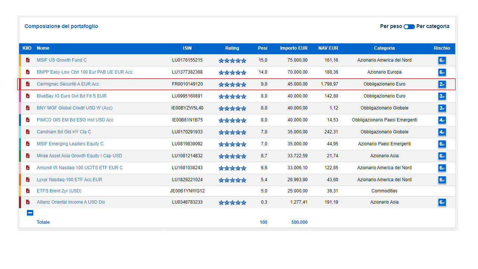Open the BlueBay IG Euro Gvt Bd Fd S EUR link
This screenshot has width=478, height=269.
tap(72, 96)
